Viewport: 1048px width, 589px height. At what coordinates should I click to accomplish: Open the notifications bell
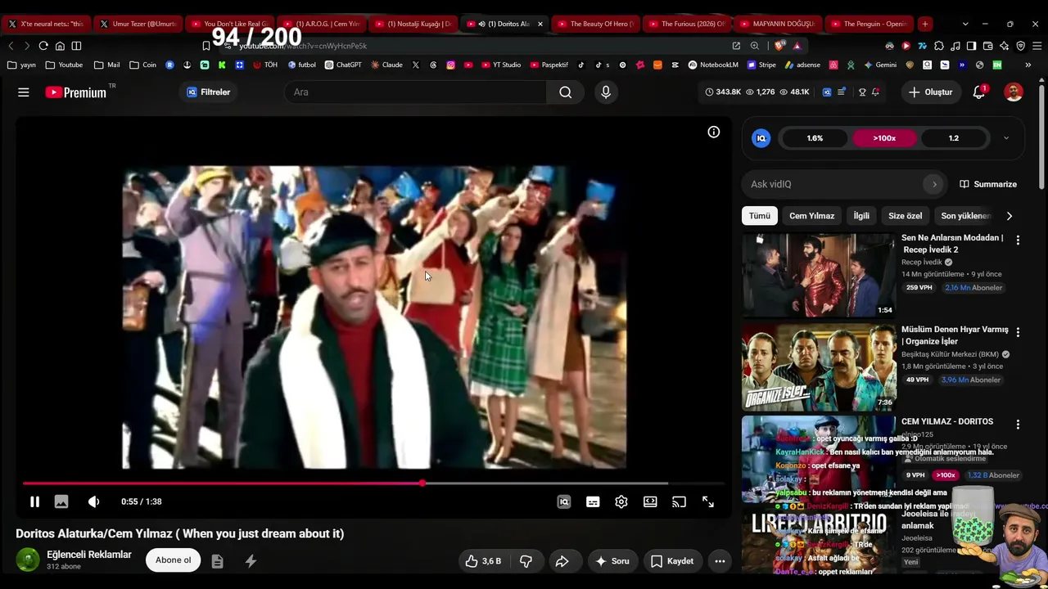coord(979,92)
